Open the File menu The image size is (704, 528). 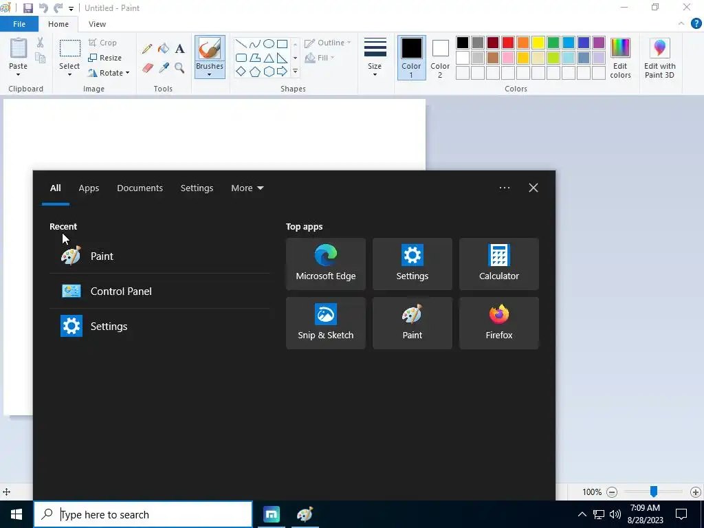point(19,24)
